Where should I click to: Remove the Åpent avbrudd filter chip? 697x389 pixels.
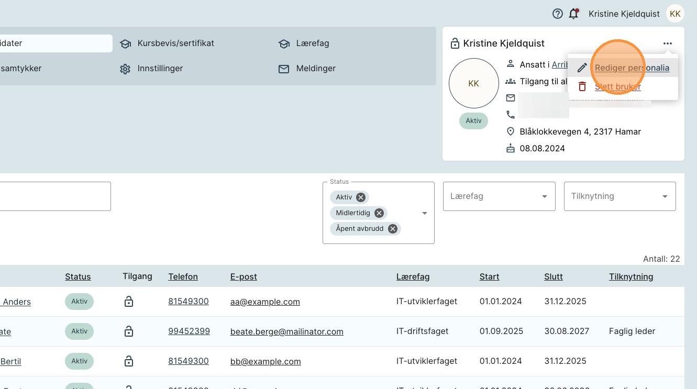tap(393, 229)
